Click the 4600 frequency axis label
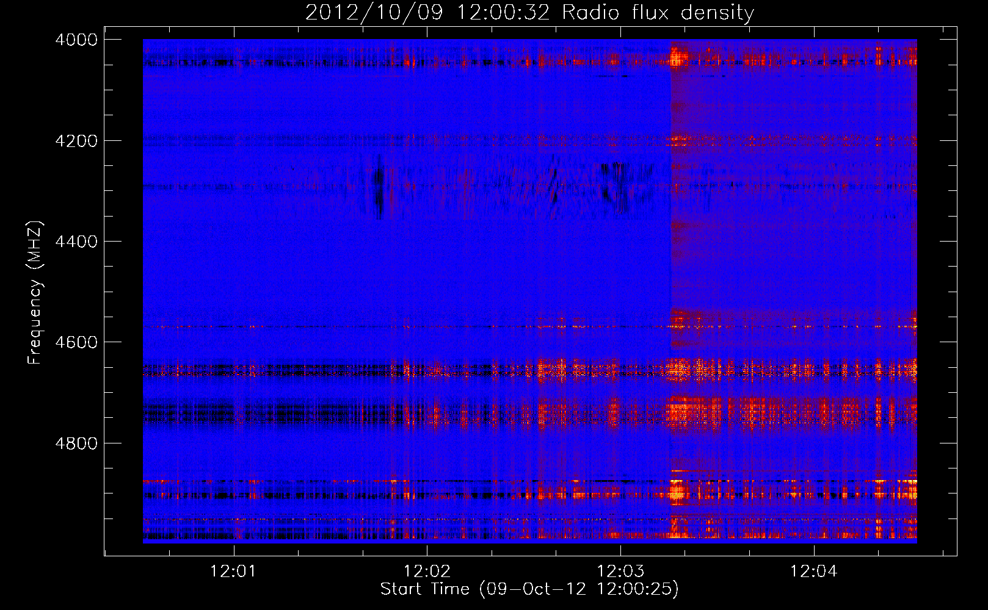This screenshot has width=988, height=610. [76, 342]
